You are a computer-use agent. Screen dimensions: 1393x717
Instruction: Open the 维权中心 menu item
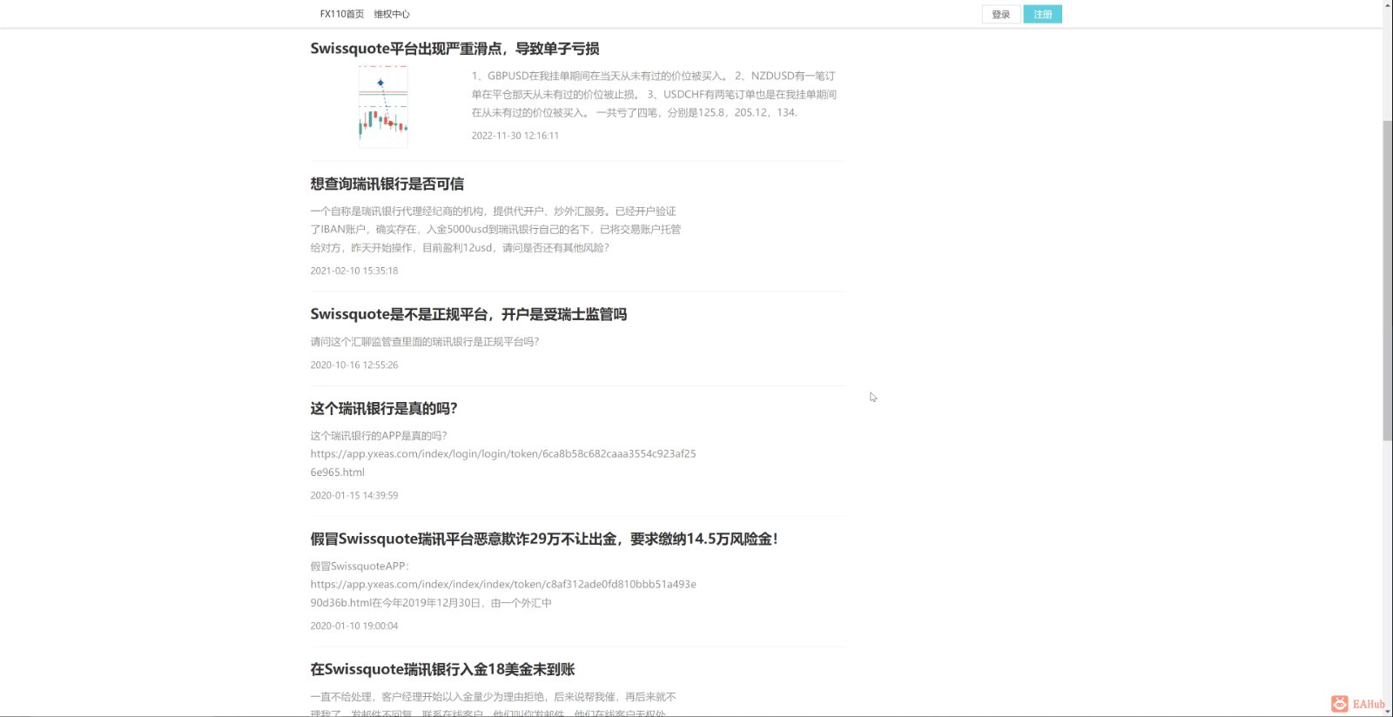(392, 14)
